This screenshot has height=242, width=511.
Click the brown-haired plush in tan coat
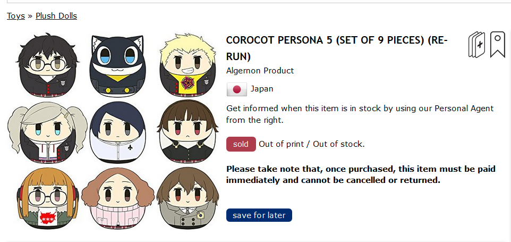(x=188, y=198)
